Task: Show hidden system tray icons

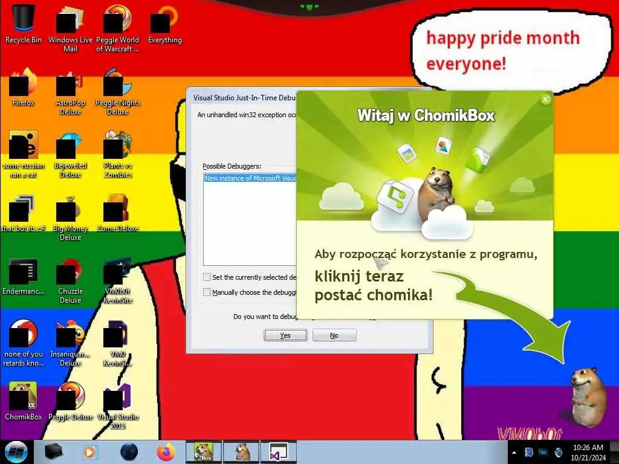Action: pyautogui.click(x=514, y=453)
